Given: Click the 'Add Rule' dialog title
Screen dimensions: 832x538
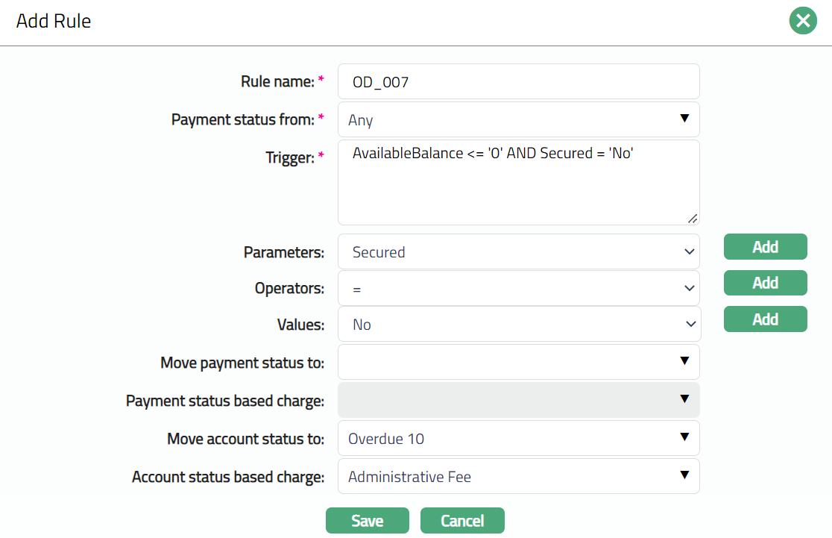Looking at the screenshot, I should (x=54, y=21).
